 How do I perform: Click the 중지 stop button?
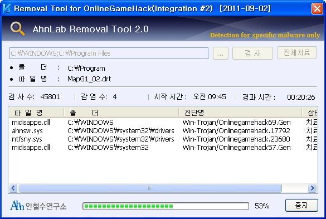[x=301, y=205]
